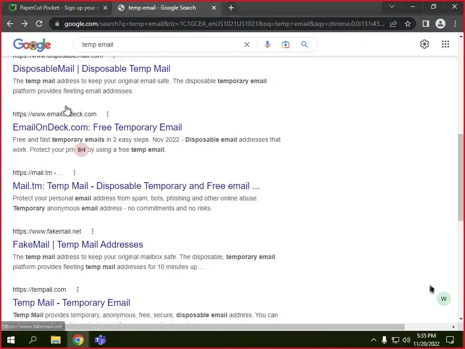Open Windows taskbar search
The width and height of the screenshot is (465, 349).
coord(33,340)
